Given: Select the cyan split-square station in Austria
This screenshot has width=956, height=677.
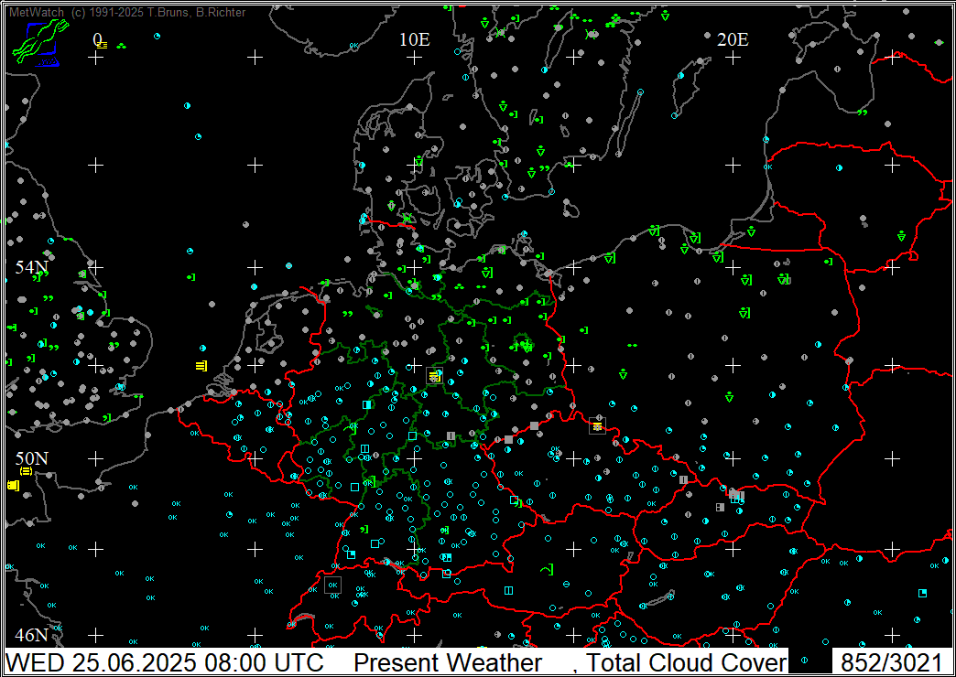Looking at the screenshot, I should tap(508, 590).
